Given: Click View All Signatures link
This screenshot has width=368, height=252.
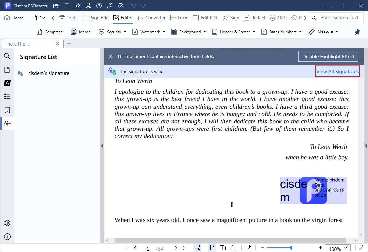Looking at the screenshot, I should point(337,71).
